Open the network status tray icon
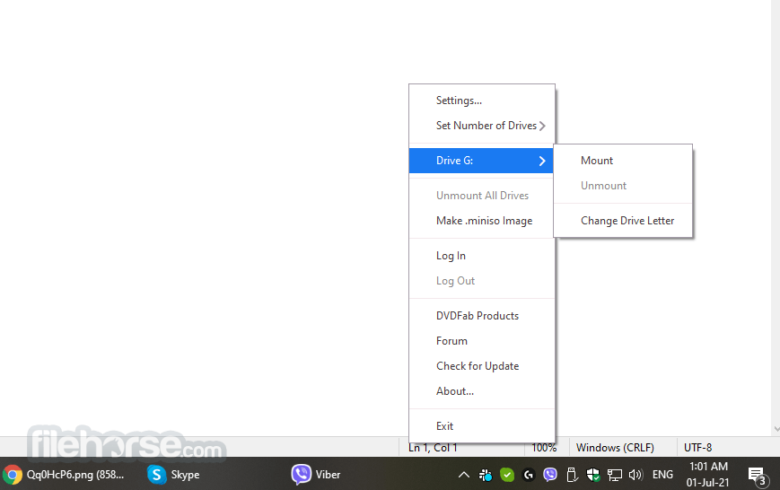 (x=614, y=475)
